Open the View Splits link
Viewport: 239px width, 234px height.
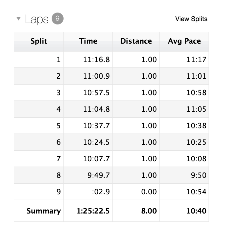click(191, 19)
